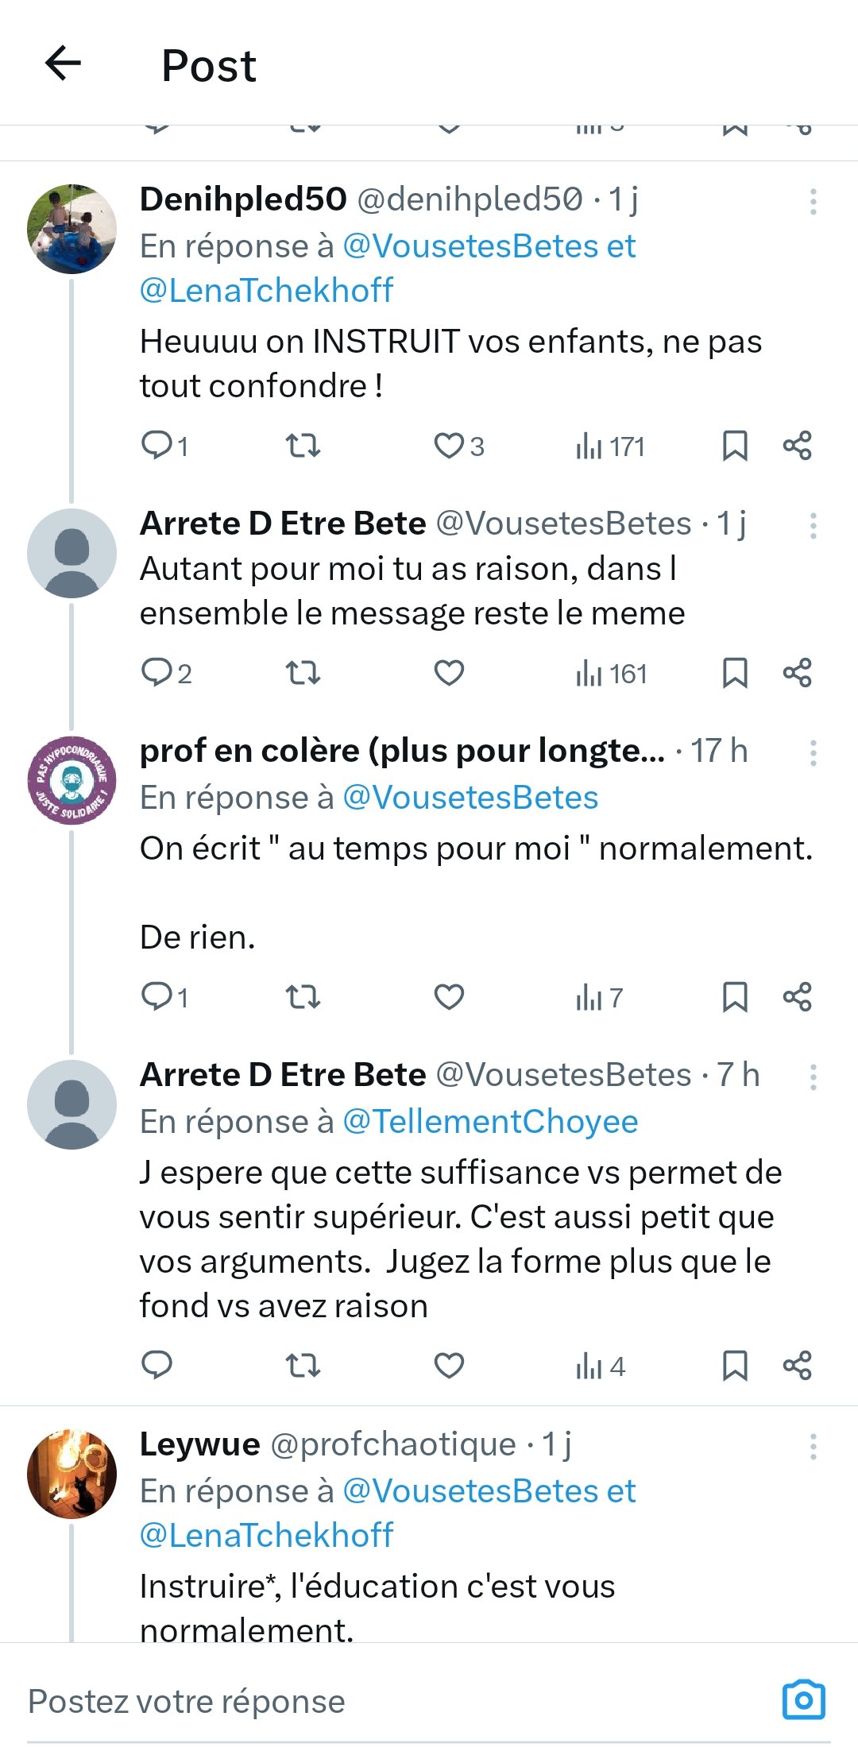Open @LenaTchekhoff link in Leywue's reply
858x1755 pixels.
tap(266, 1536)
